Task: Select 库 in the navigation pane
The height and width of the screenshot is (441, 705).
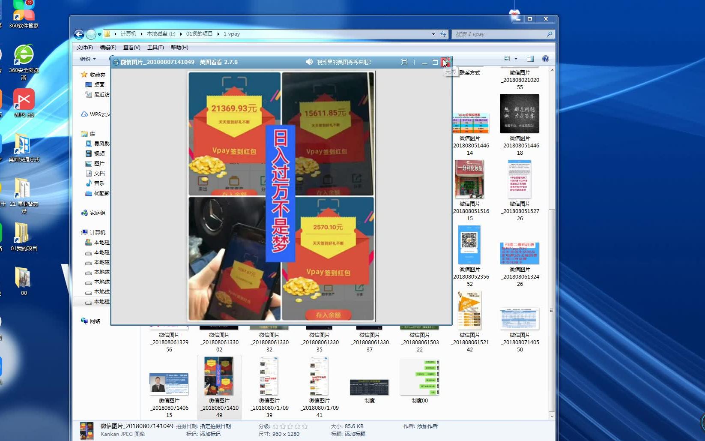Action: [x=88, y=134]
